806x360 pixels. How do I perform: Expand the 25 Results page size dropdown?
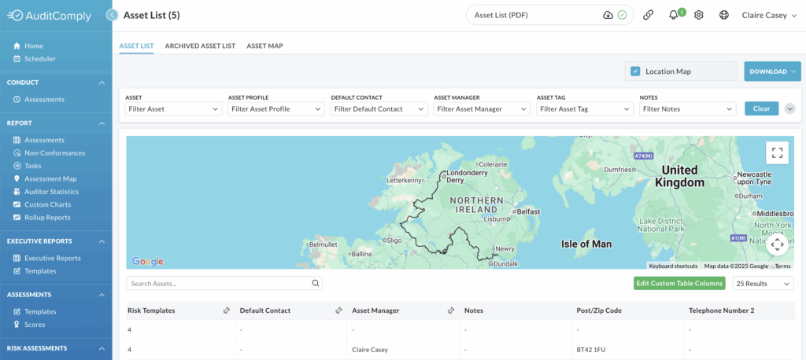tap(762, 283)
